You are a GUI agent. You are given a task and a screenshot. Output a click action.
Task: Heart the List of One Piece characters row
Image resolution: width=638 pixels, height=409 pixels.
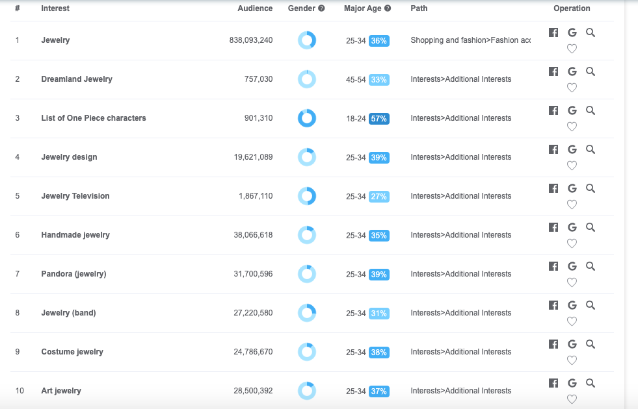click(x=572, y=127)
